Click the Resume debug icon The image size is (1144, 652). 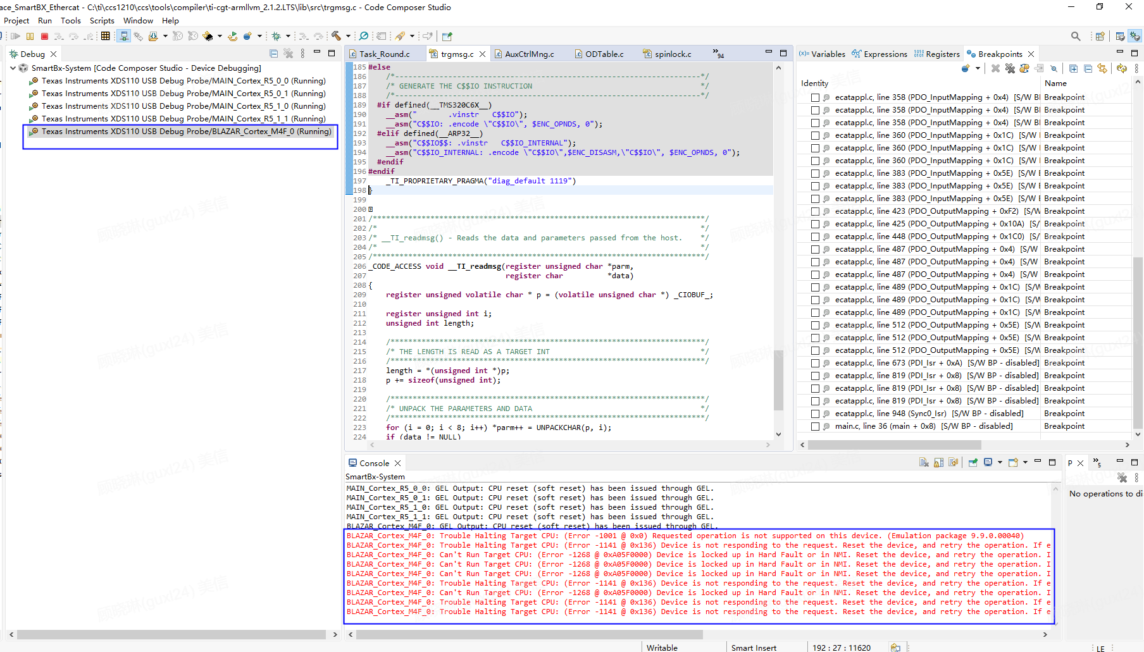tap(16, 36)
